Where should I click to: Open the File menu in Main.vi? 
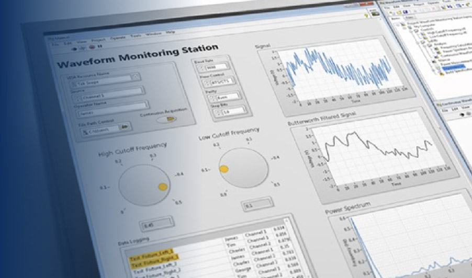click(55, 45)
